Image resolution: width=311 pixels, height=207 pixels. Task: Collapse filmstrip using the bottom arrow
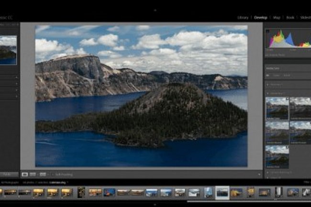(155, 204)
